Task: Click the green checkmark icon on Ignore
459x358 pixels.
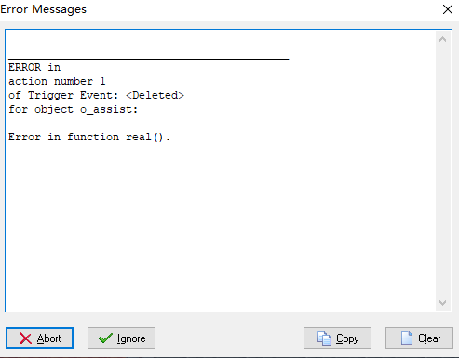Action: point(105,338)
